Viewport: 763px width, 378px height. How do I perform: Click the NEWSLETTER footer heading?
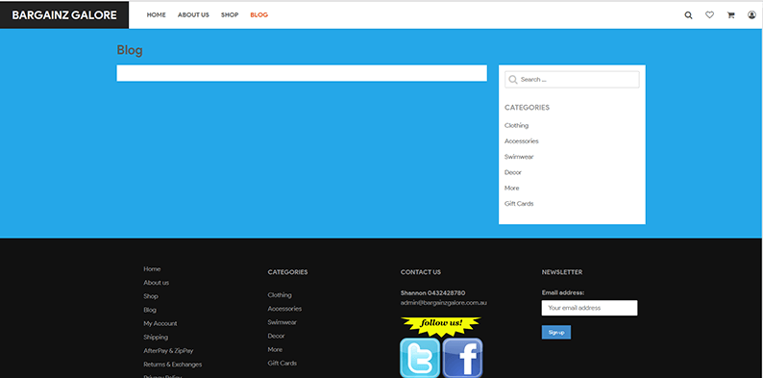click(x=562, y=272)
